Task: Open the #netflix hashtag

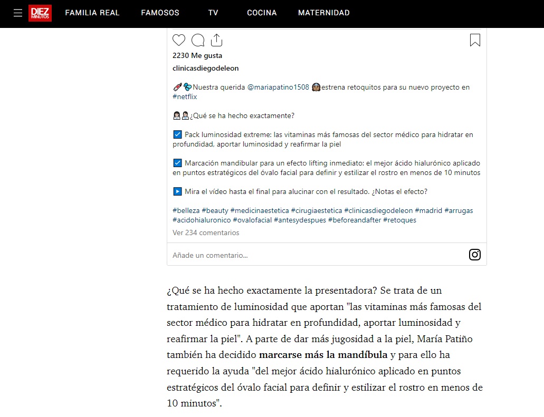Action: click(185, 97)
